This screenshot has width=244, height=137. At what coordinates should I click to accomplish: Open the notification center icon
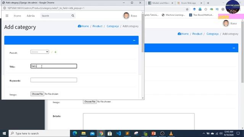(x=238, y=133)
